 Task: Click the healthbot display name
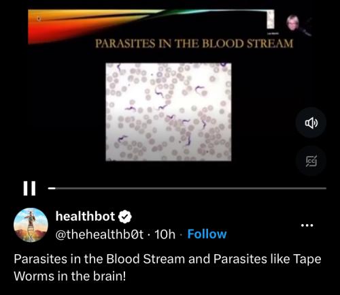(x=85, y=216)
